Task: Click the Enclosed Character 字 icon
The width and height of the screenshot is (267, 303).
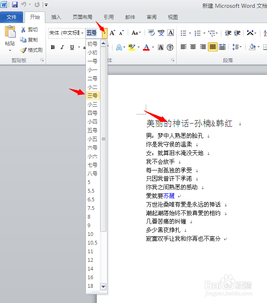Action: coord(170,47)
